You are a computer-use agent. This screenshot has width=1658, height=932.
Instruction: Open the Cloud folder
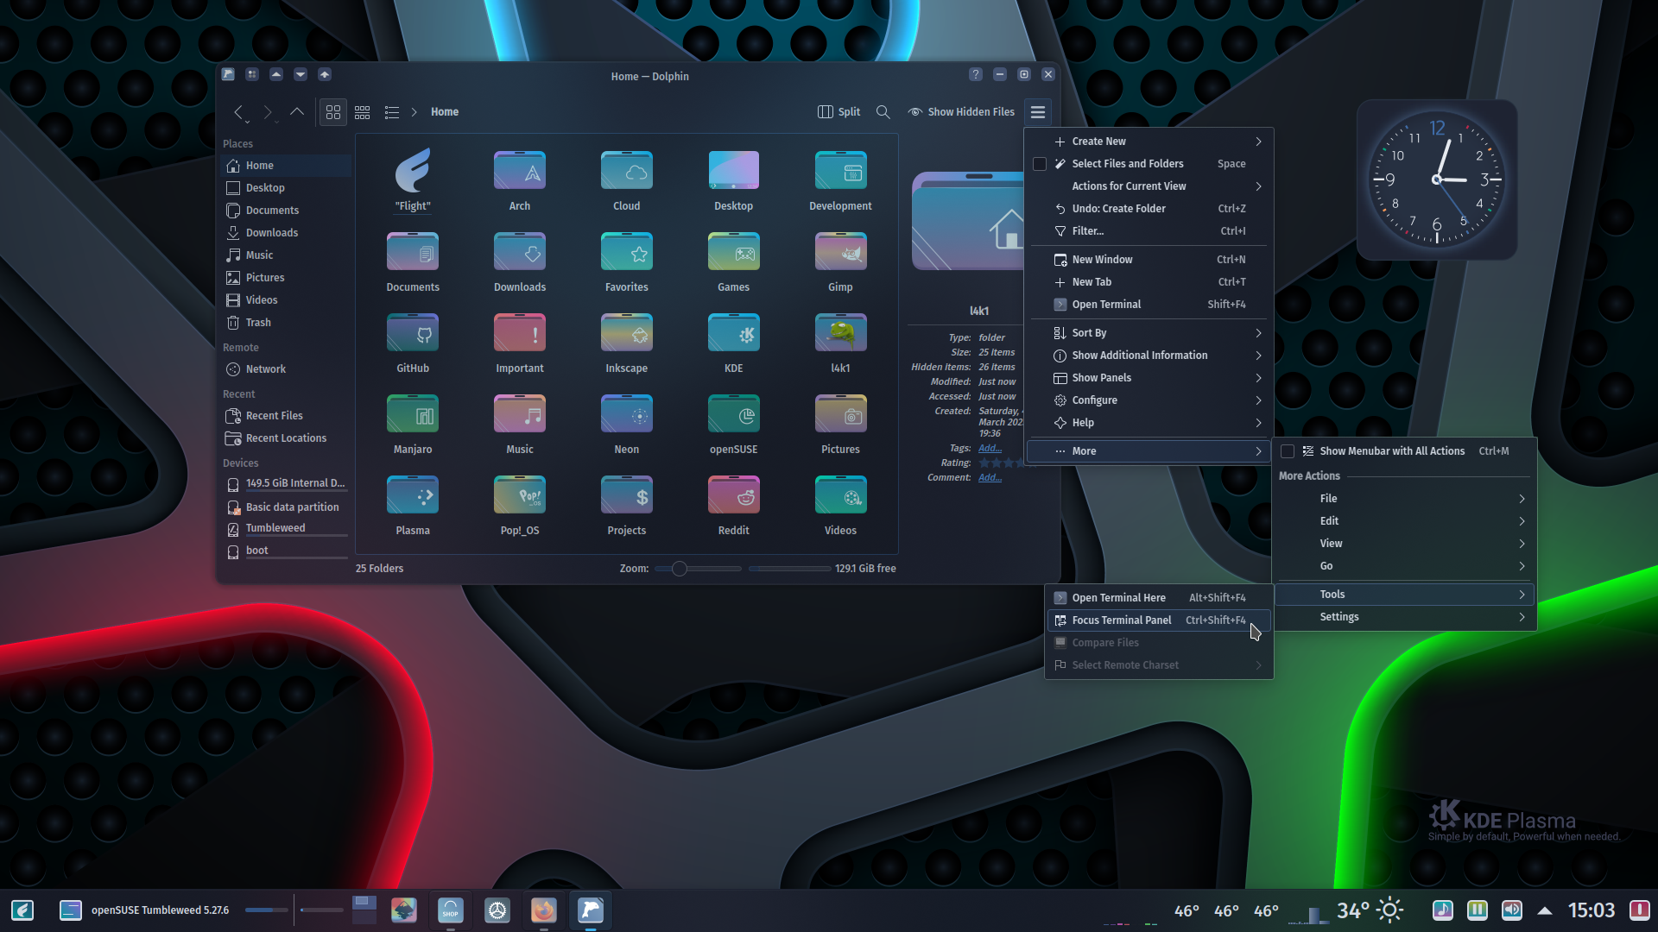click(627, 181)
